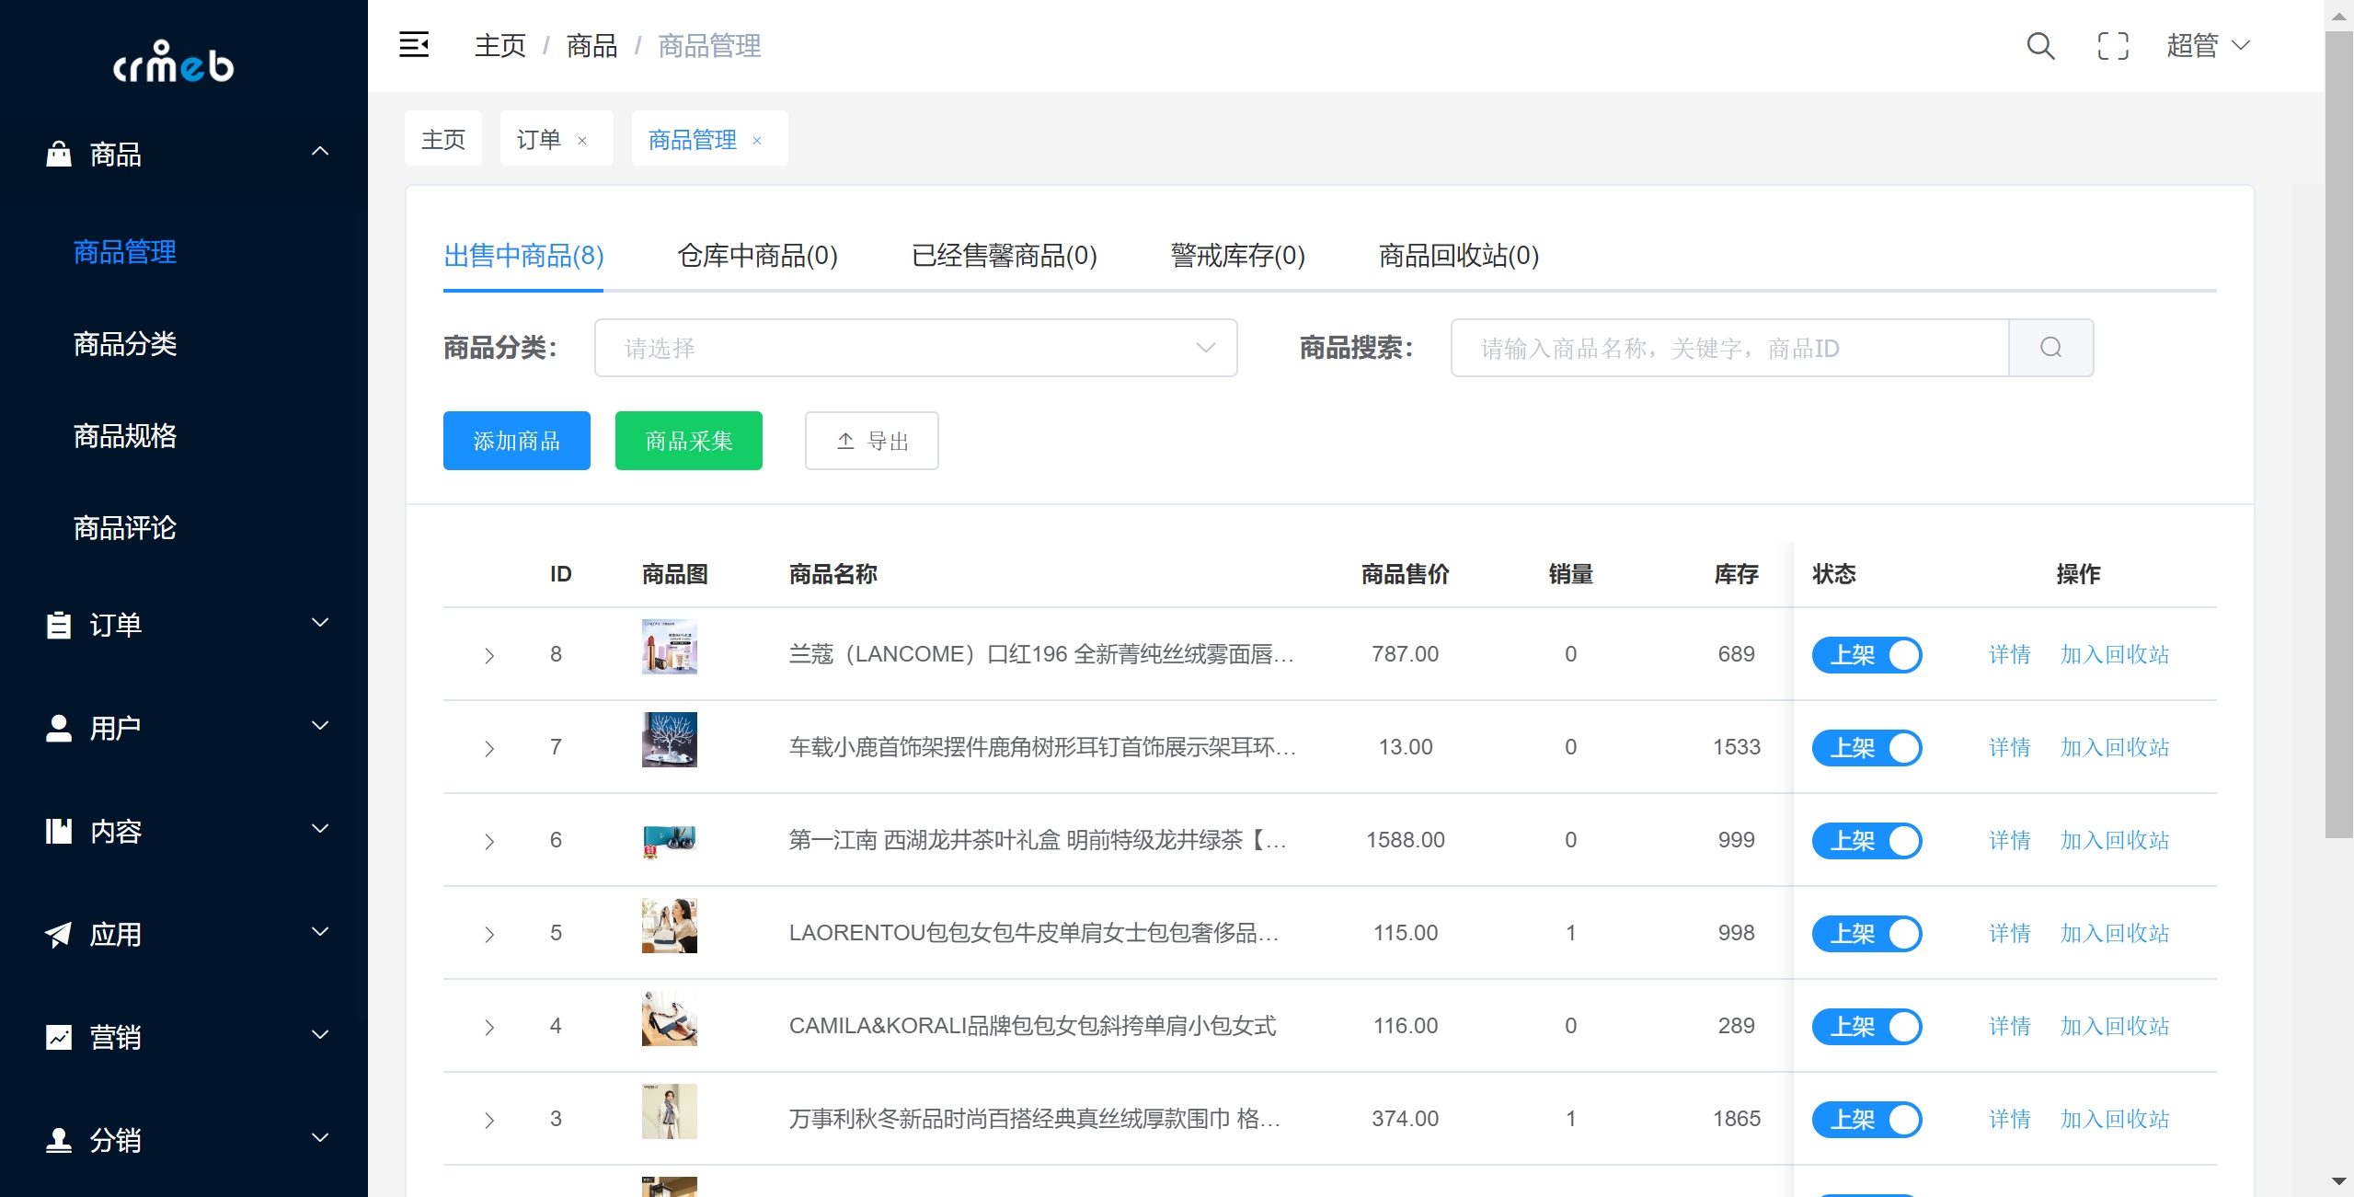The width and height of the screenshot is (2354, 1197).
Task: Open the 商品分类 dropdown selector
Action: point(915,348)
